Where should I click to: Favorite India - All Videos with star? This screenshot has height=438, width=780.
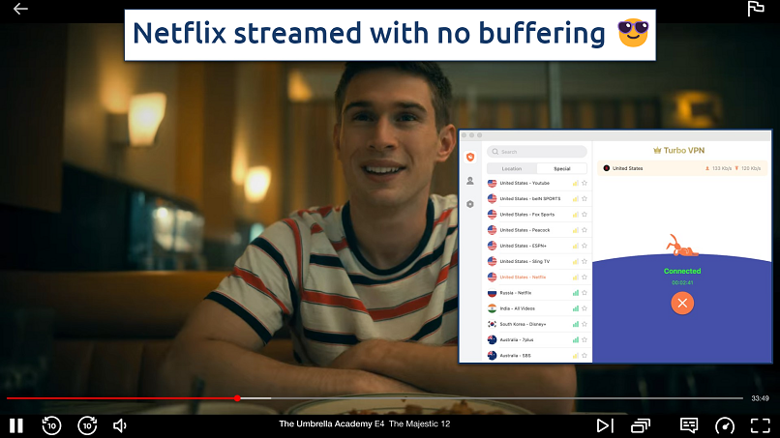(585, 308)
